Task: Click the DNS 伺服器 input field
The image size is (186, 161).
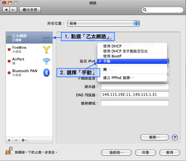Action: coord(135,94)
